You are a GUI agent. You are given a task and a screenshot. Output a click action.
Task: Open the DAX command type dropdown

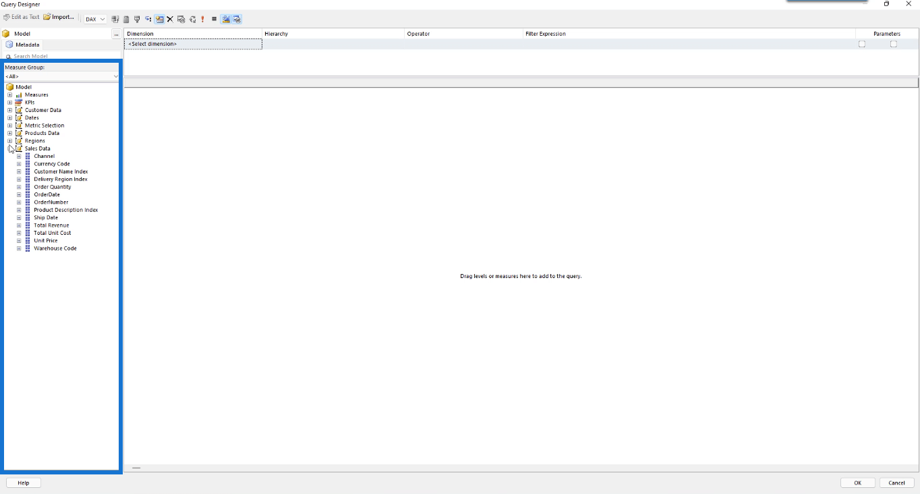tap(95, 19)
